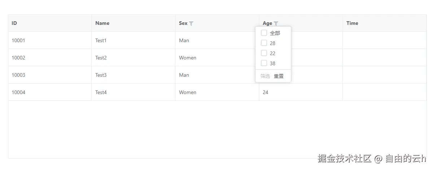The height and width of the screenshot is (169, 432).
Task: Click the Sex column filter icon
Action: 191,23
